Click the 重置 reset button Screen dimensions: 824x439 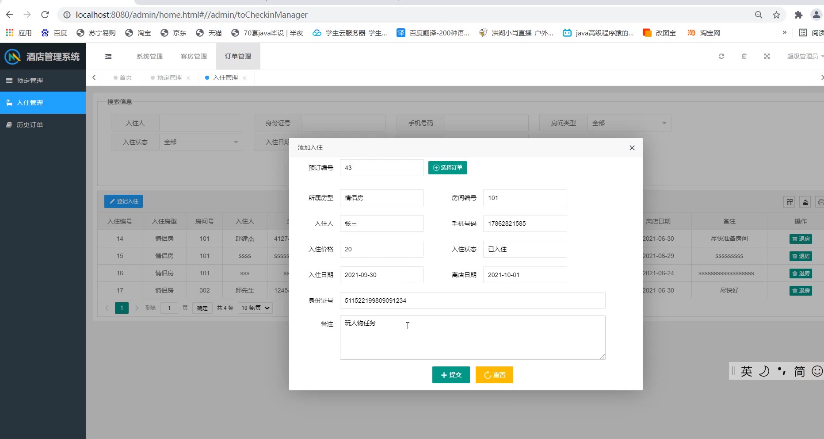coord(494,375)
